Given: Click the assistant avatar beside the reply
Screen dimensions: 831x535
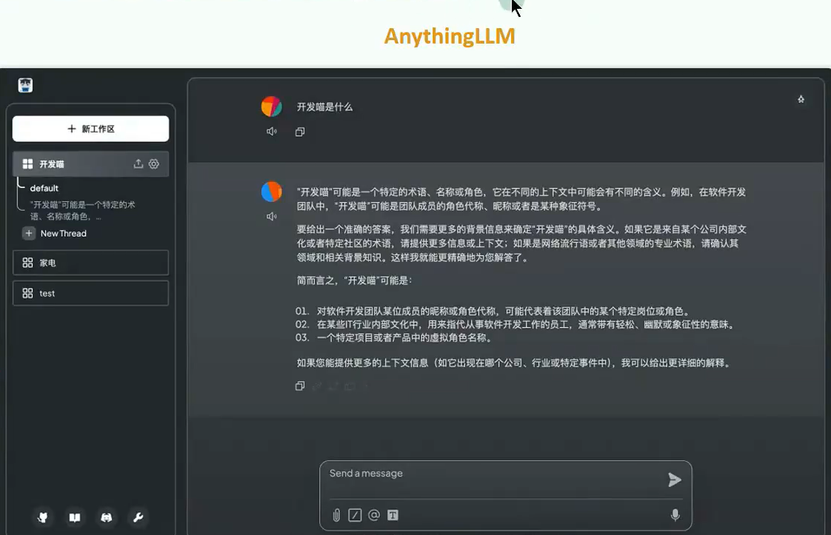Looking at the screenshot, I should coord(271,191).
